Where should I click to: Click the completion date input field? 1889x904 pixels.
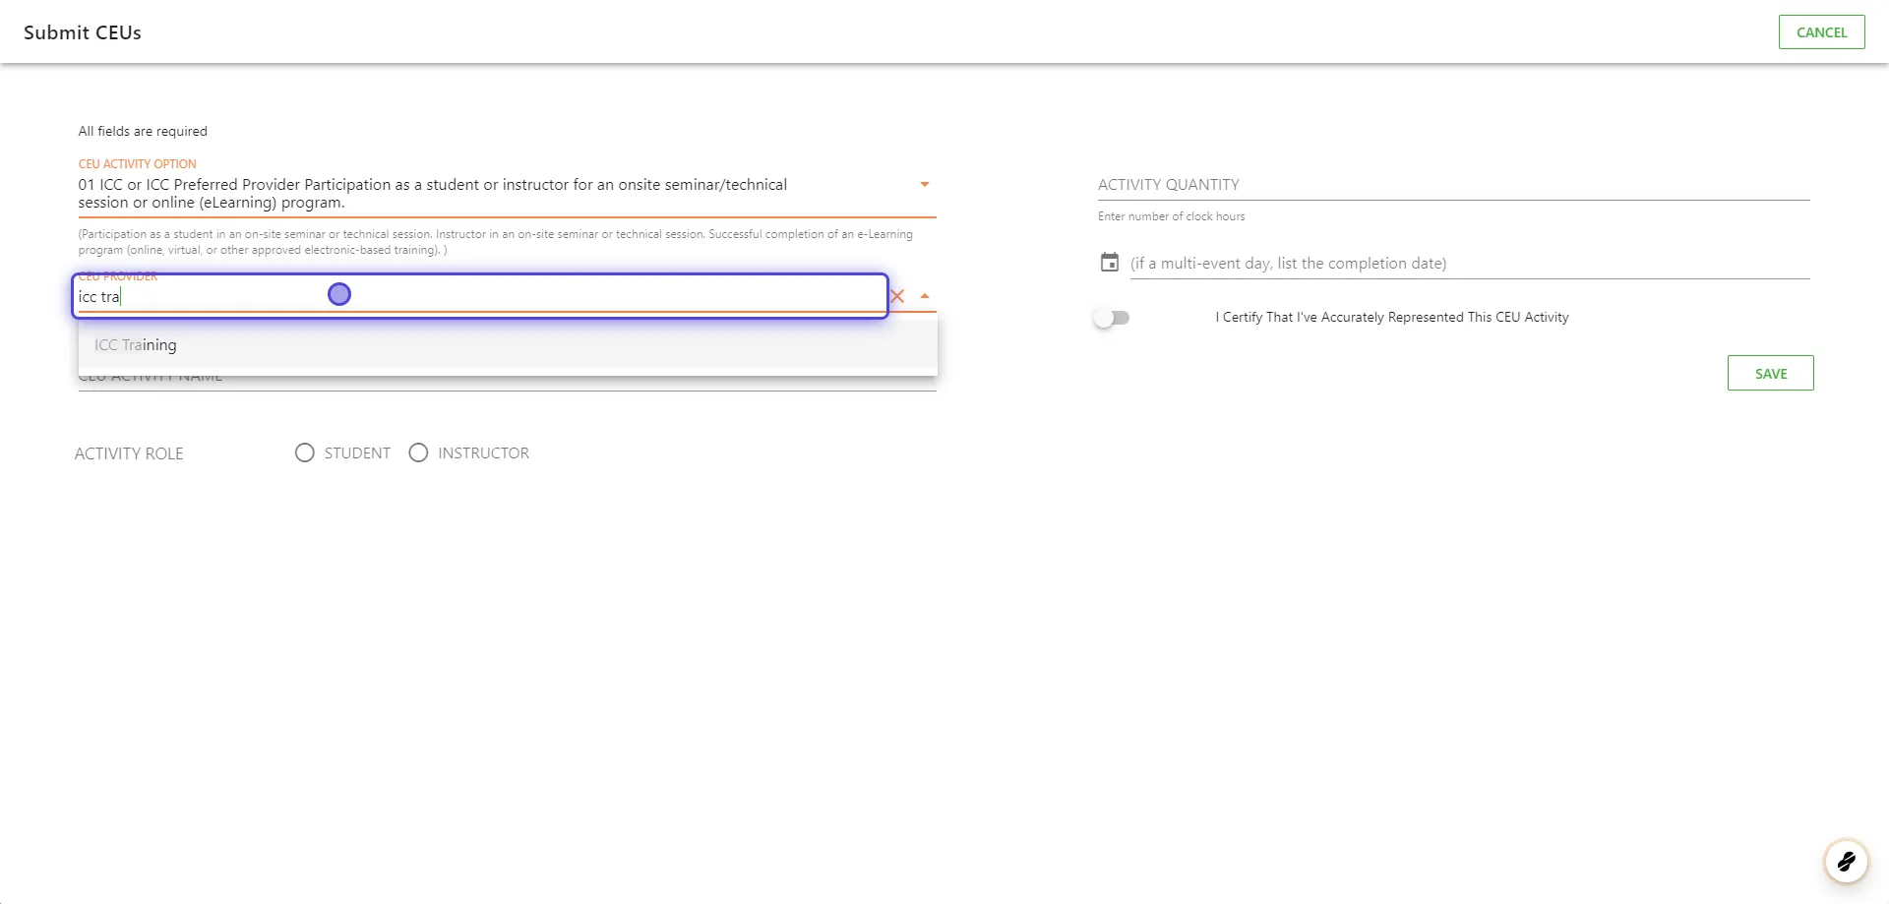point(1468,264)
